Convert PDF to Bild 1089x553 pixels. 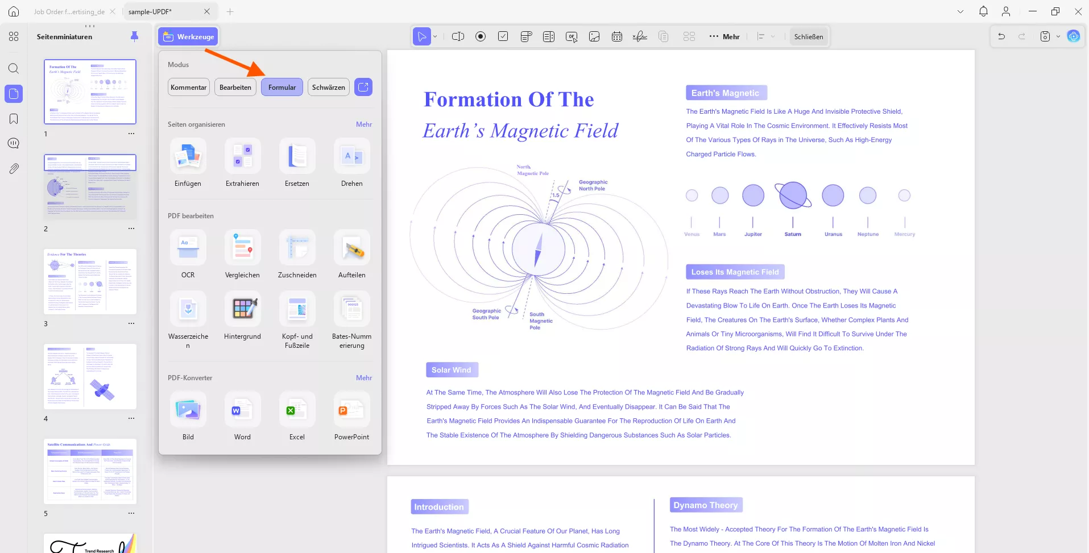tap(188, 416)
